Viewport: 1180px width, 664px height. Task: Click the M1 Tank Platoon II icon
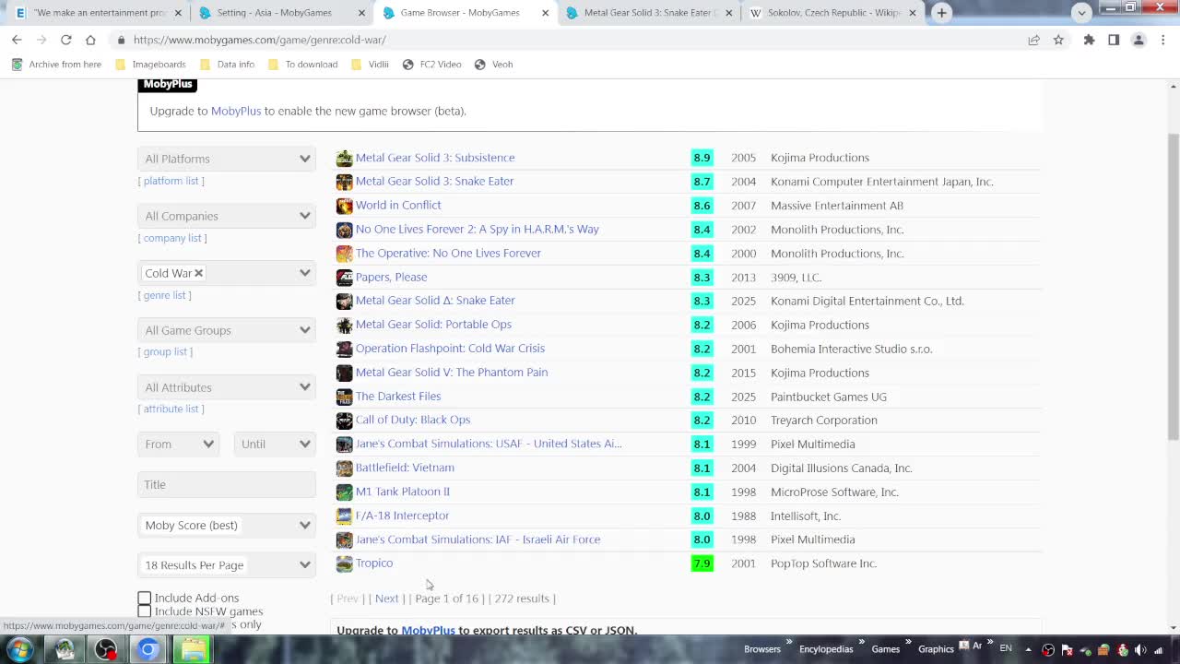coord(344,492)
